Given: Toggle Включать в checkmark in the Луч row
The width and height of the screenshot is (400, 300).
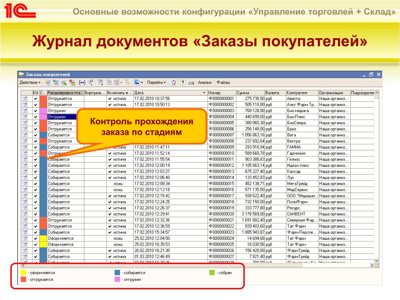Looking at the screenshot, I should click(x=110, y=178).
